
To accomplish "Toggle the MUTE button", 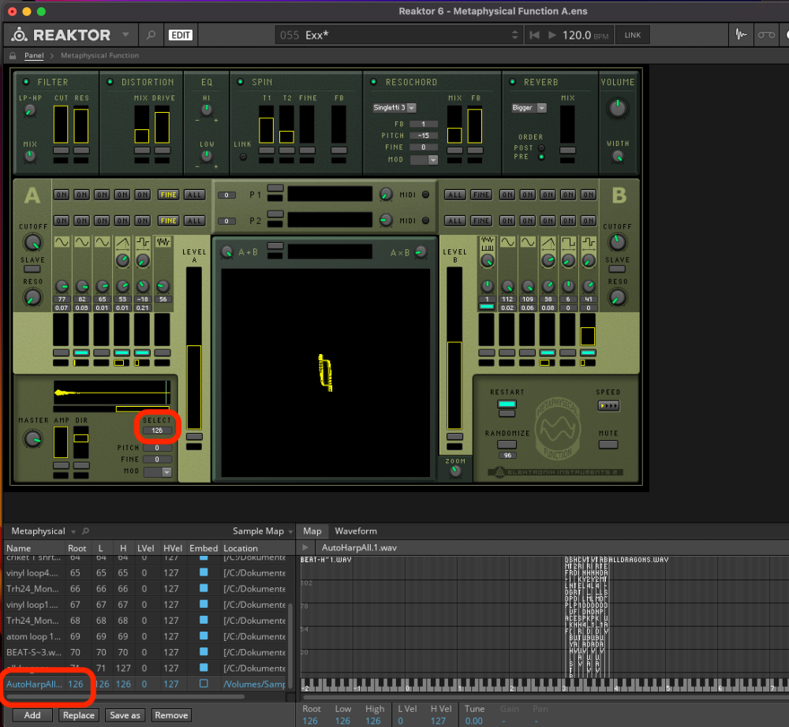I will point(608,445).
